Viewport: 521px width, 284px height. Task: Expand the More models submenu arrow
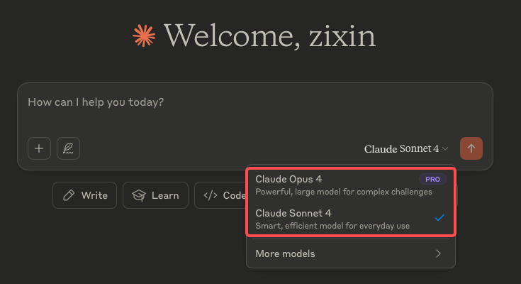pos(439,253)
